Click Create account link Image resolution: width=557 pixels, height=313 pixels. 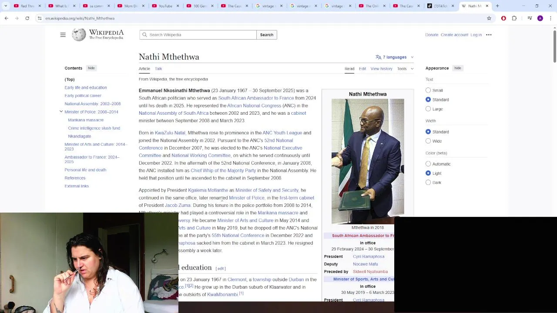454,35
